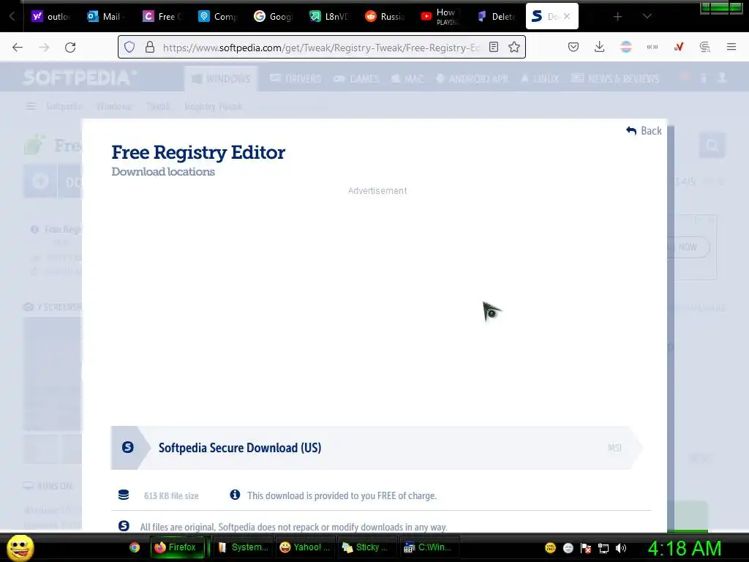749x562 pixels.
Task: Switch to the Mail tab
Action: 107,16
